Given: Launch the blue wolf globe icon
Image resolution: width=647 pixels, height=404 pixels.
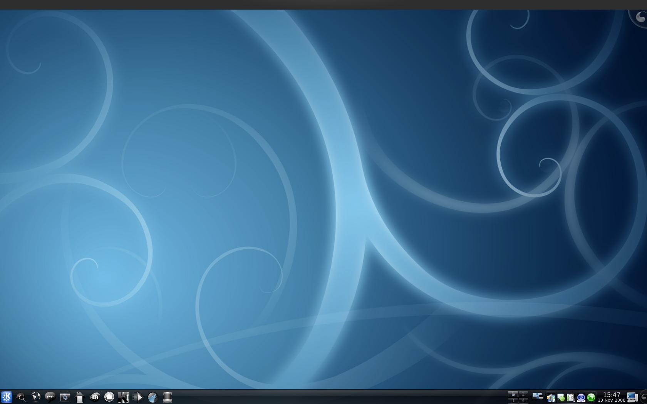Looking at the screenshot, I should (x=153, y=397).
